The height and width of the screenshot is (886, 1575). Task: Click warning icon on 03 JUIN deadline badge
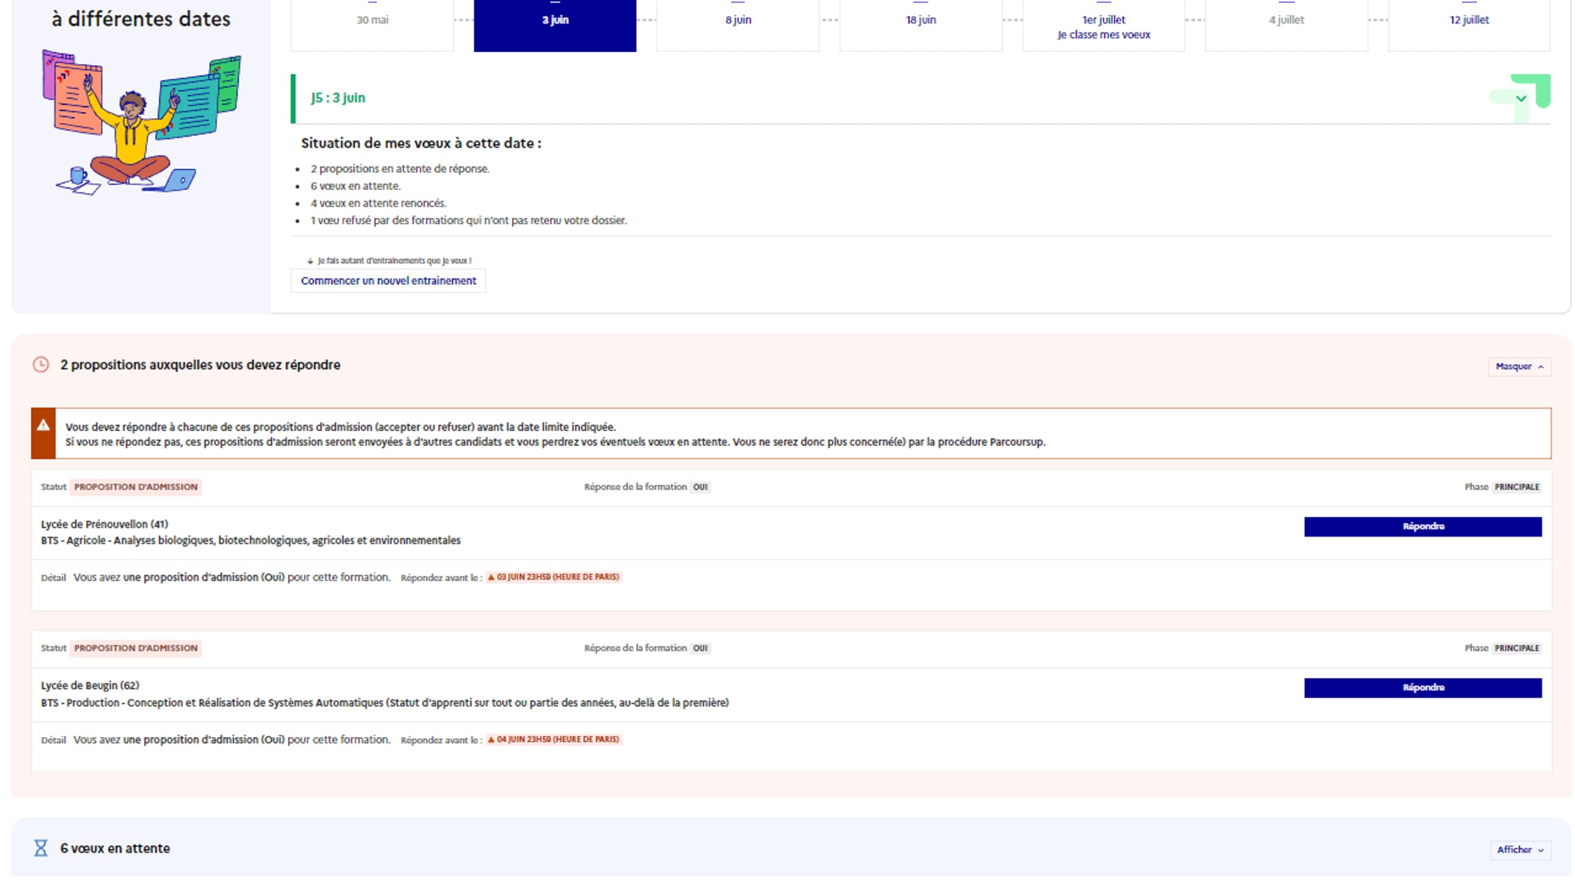coord(491,577)
